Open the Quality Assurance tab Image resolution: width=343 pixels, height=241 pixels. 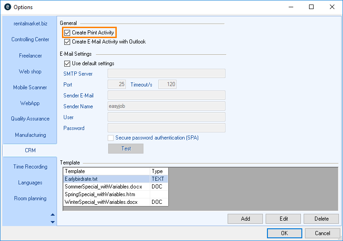30,119
